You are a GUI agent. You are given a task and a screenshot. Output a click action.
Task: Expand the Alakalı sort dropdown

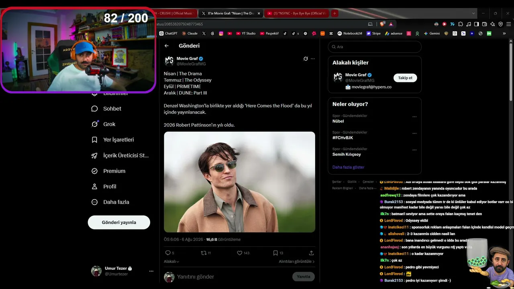click(171, 261)
